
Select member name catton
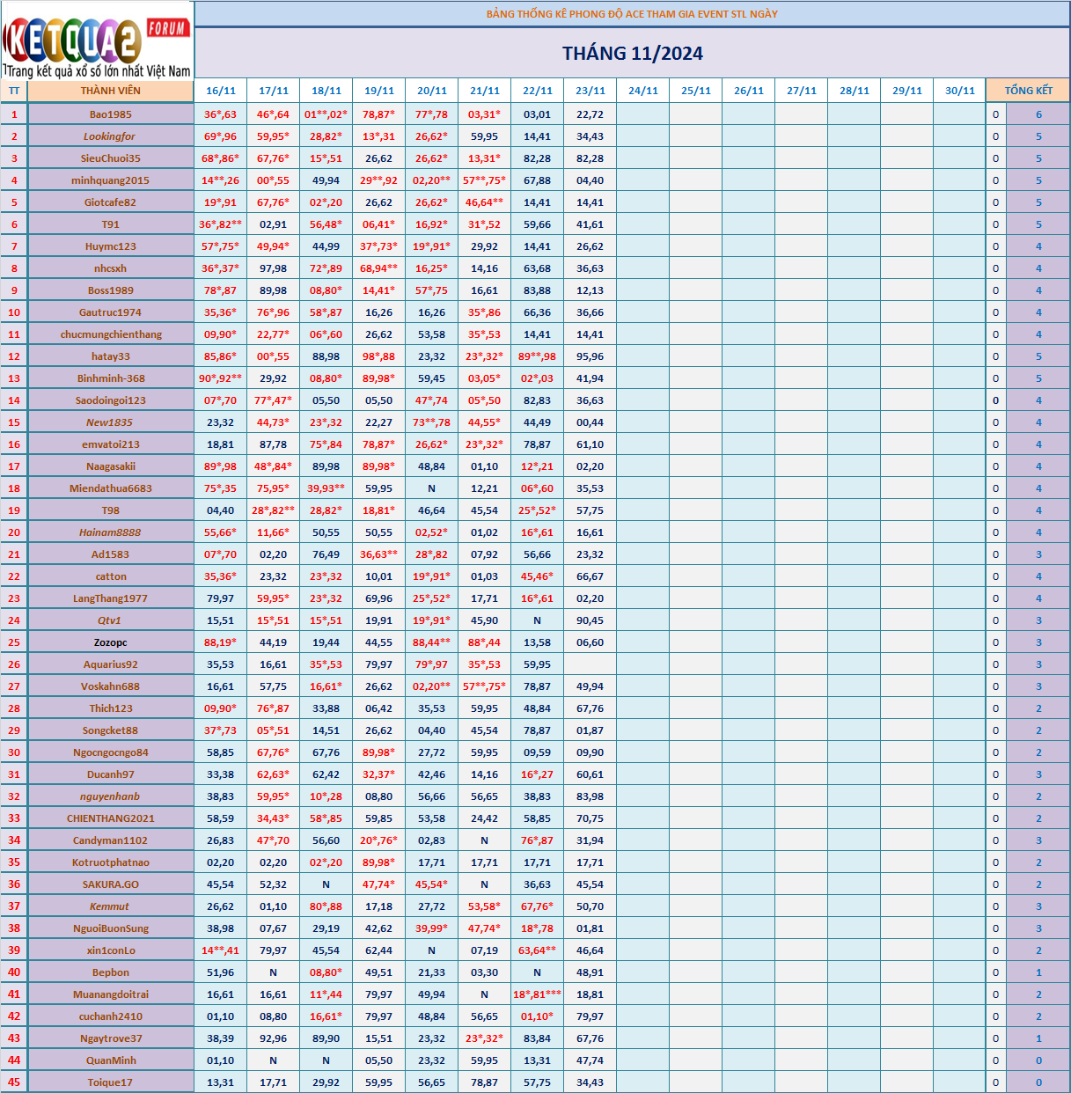[111, 576]
